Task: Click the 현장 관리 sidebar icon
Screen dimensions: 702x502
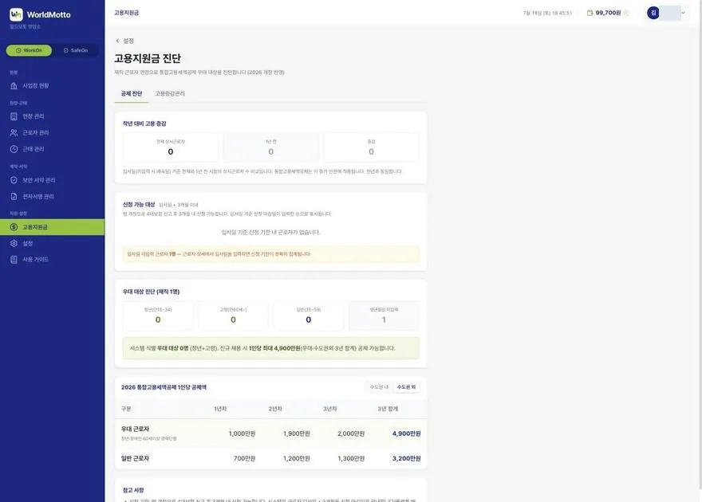Action: (x=14, y=116)
